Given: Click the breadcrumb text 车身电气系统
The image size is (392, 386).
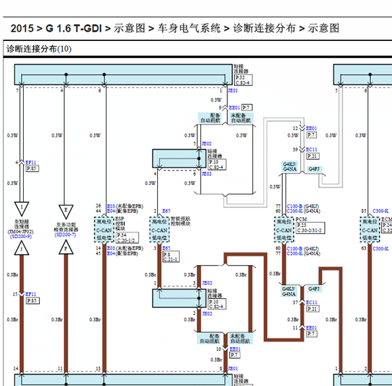Looking at the screenshot, I should click(189, 28).
